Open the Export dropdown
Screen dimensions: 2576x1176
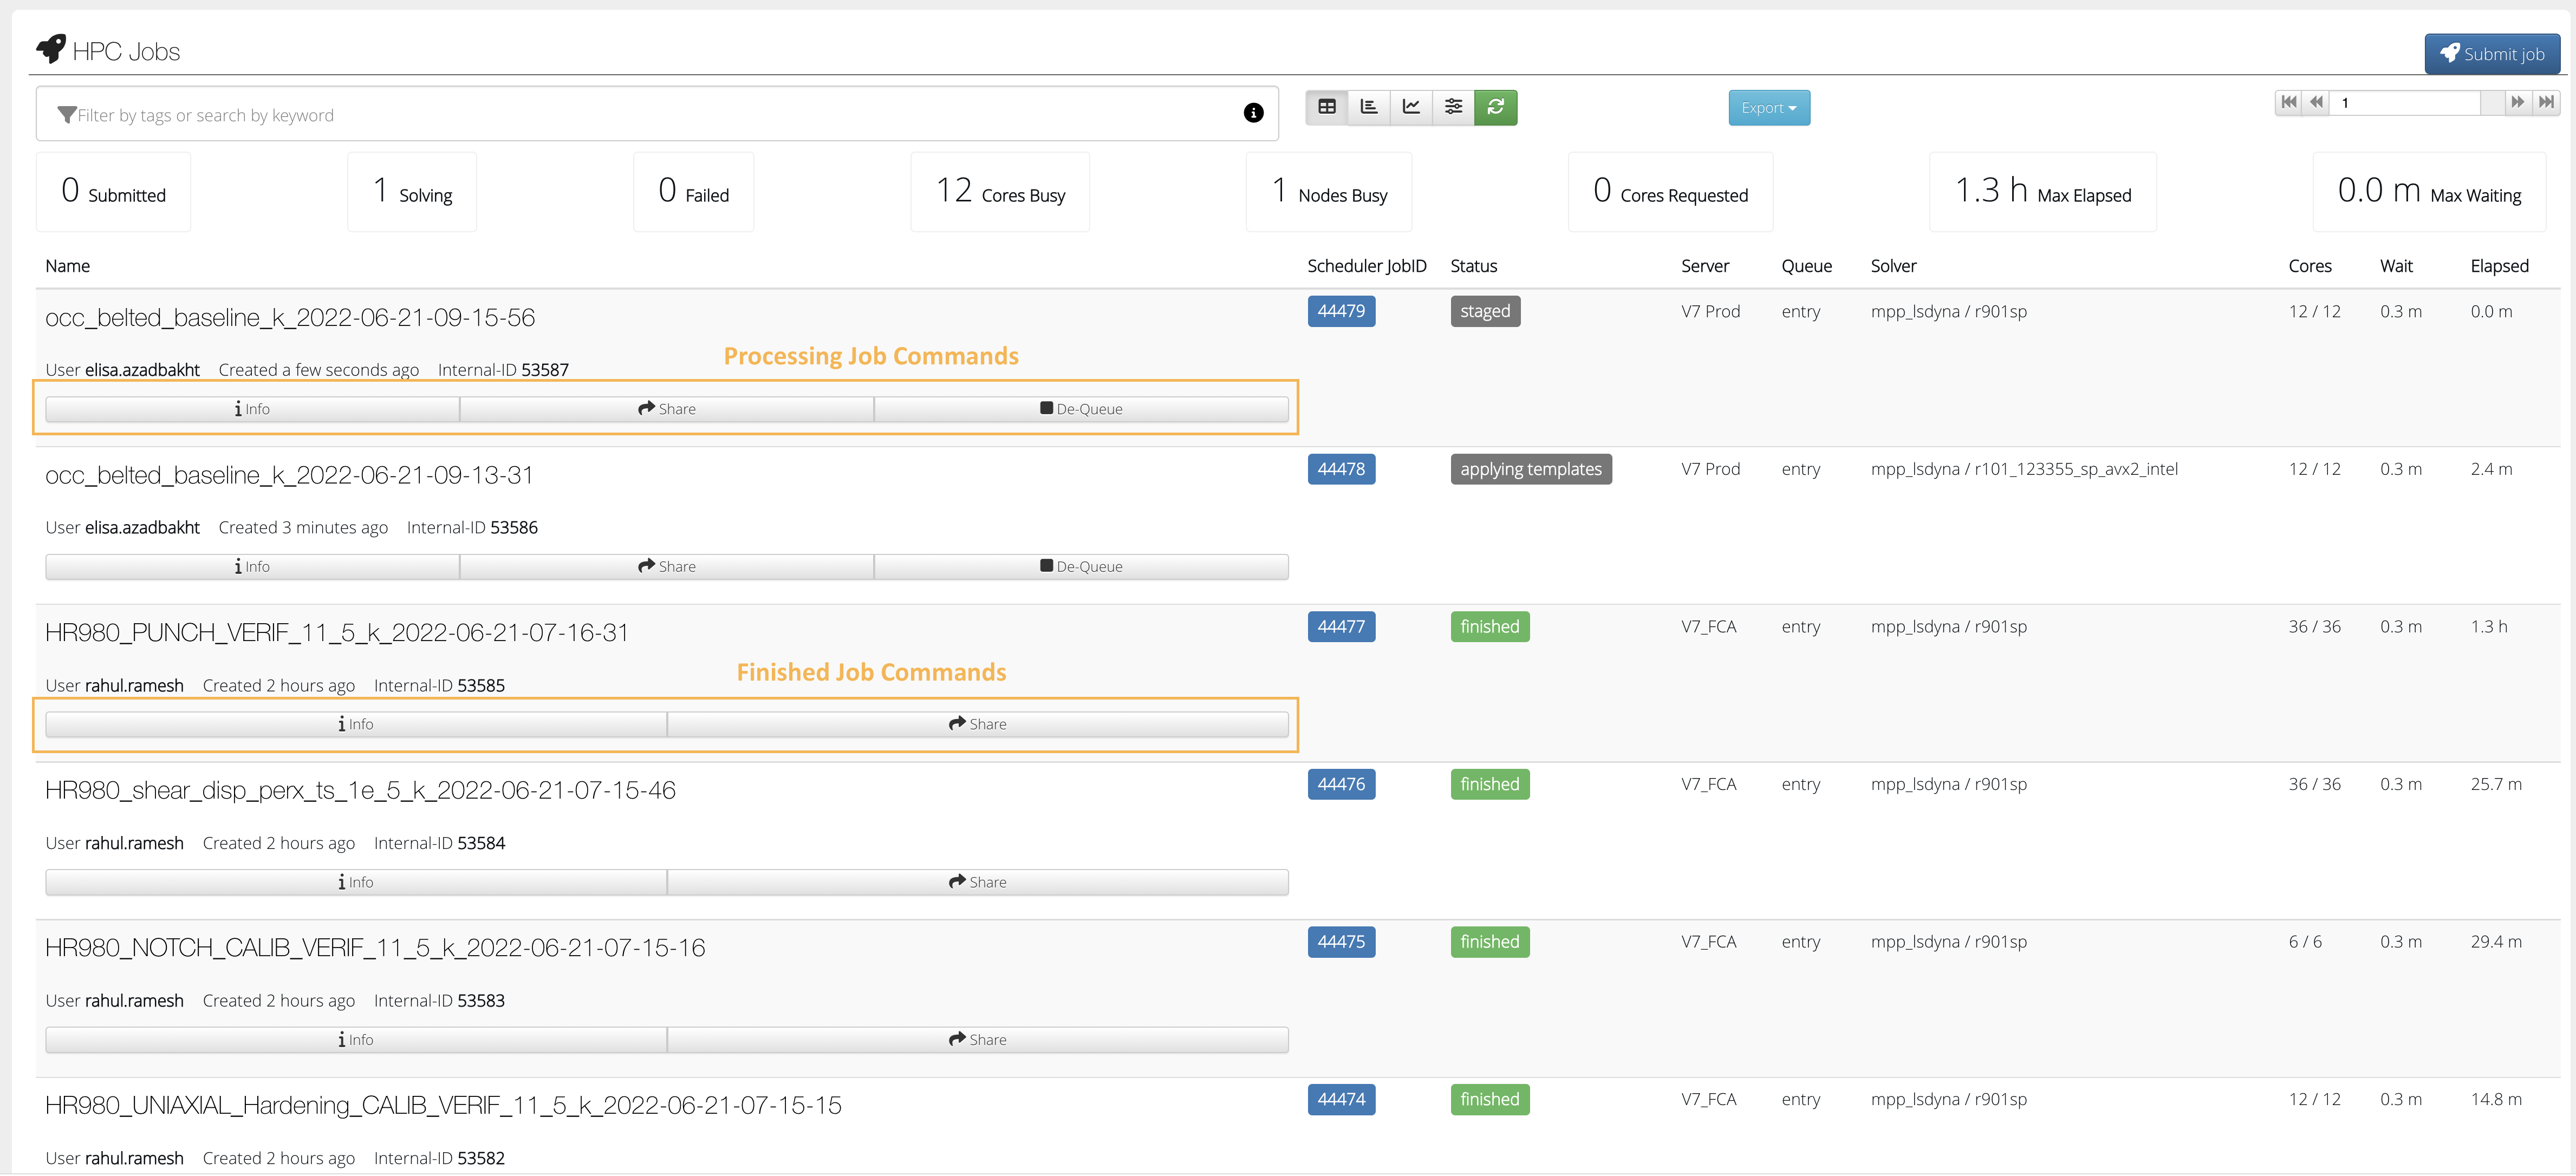coord(1769,108)
